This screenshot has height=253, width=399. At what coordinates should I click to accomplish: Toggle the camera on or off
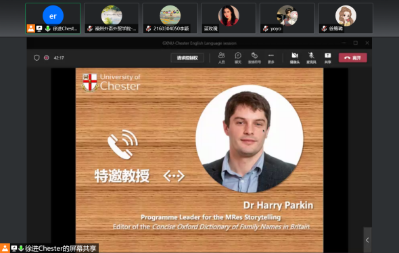(295, 57)
